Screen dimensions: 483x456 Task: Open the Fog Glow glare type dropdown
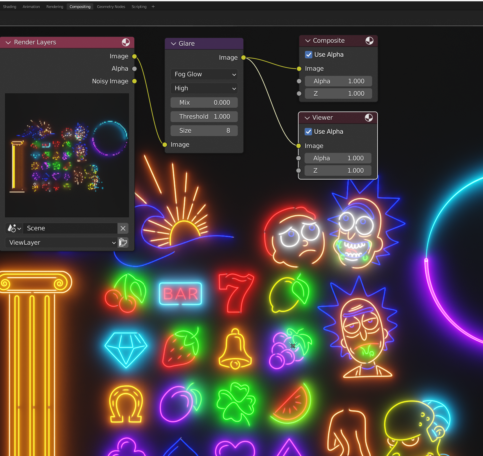point(204,74)
